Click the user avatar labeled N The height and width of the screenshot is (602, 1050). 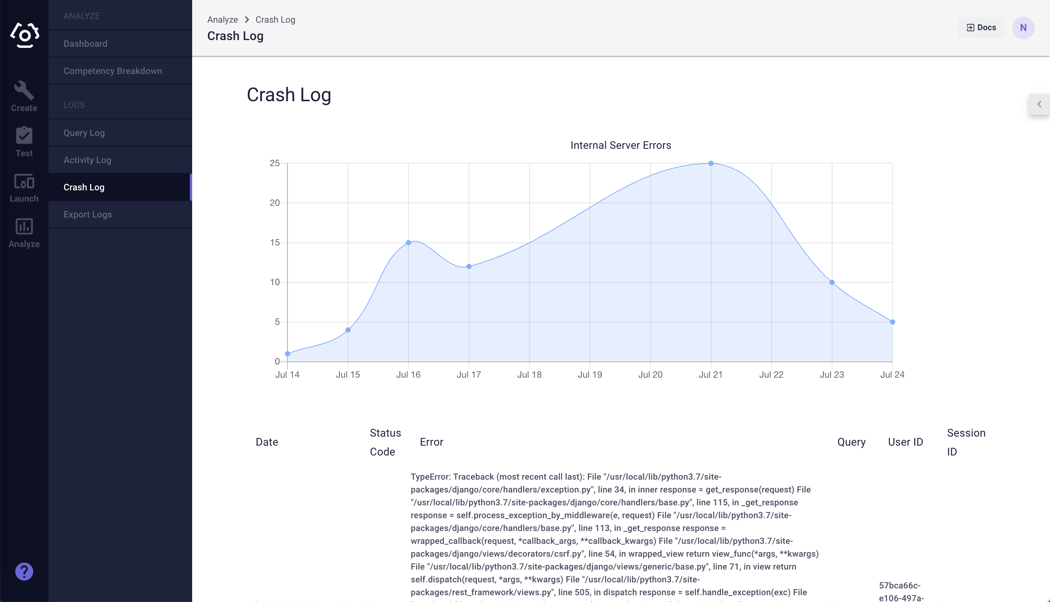[1023, 28]
